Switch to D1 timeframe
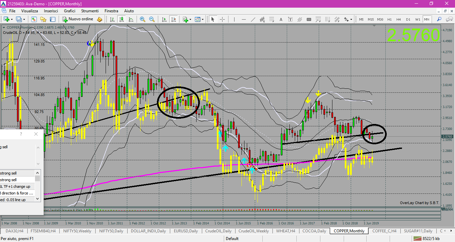 tap(408, 19)
